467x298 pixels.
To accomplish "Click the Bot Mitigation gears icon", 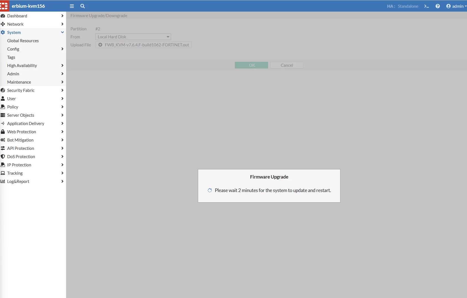I will pyautogui.click(x=3, y=140).
